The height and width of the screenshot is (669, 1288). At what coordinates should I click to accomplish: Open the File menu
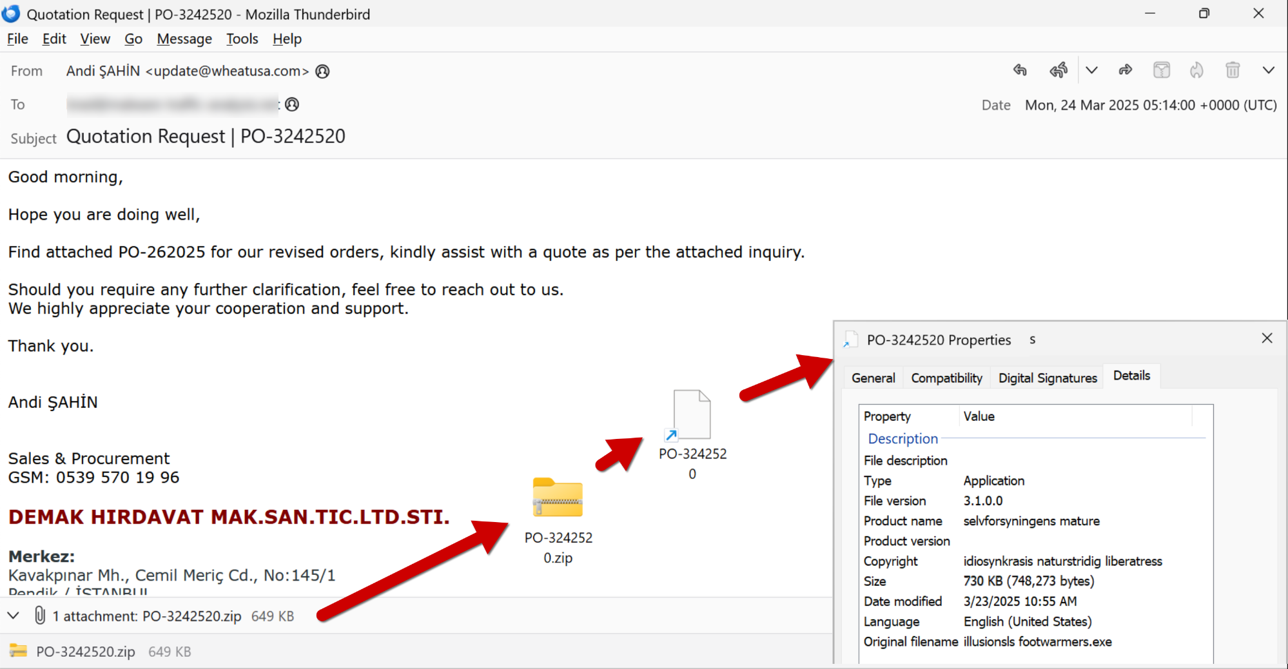[17, 39]
